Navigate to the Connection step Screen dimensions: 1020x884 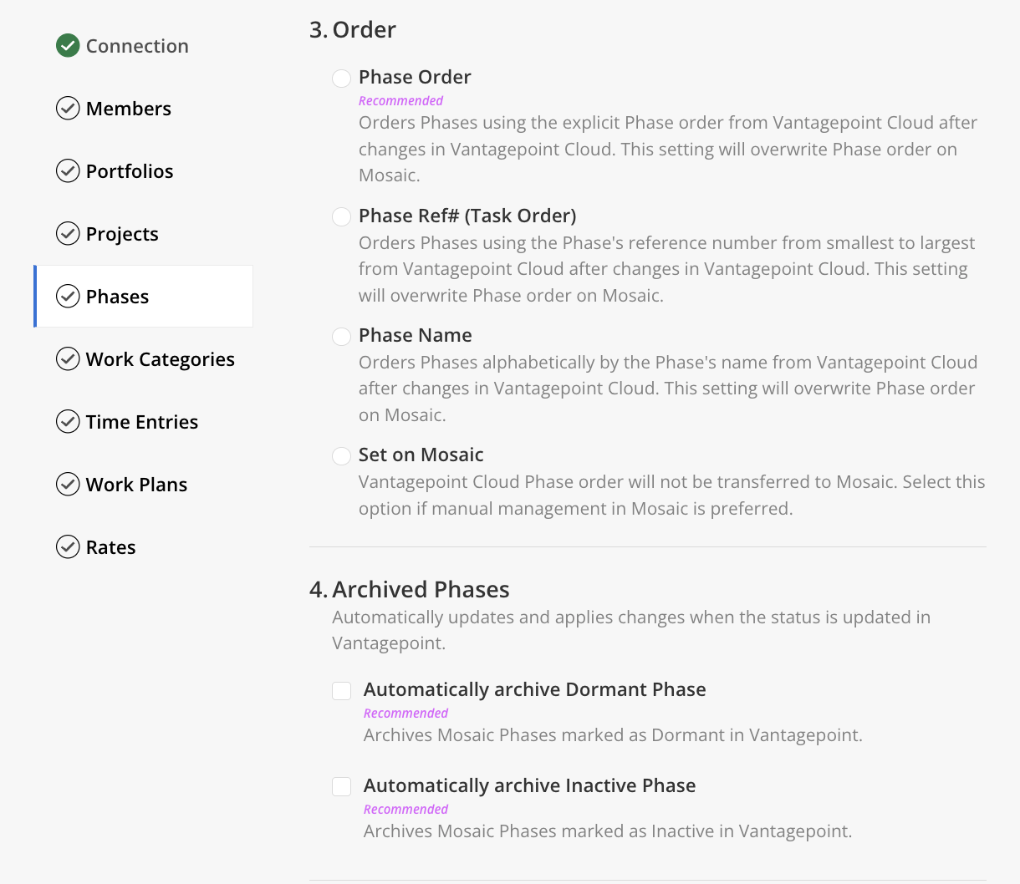click(137, 46)
